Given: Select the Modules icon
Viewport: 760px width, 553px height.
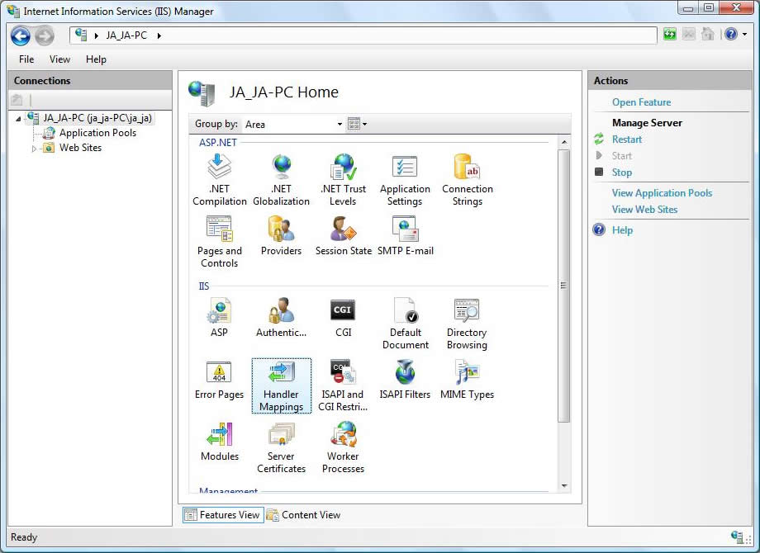Looking at the screenshot, I should (x=220, y=441).
